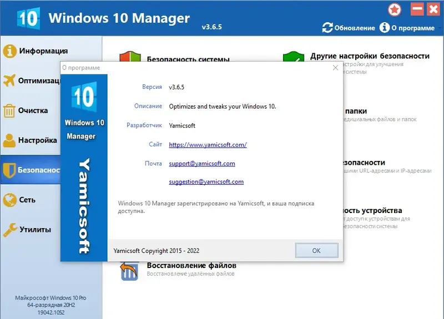Minimize the Windows 10 Manager window
This screenshot has height=319, width=444.
[417, 9]
